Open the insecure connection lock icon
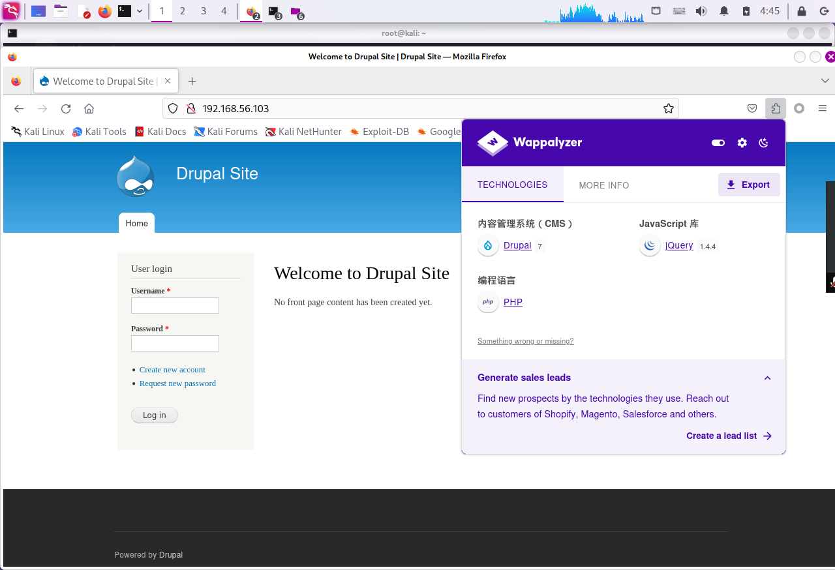Image resolution: width=835 pixels, height=570 pixels. click(191, 109)
